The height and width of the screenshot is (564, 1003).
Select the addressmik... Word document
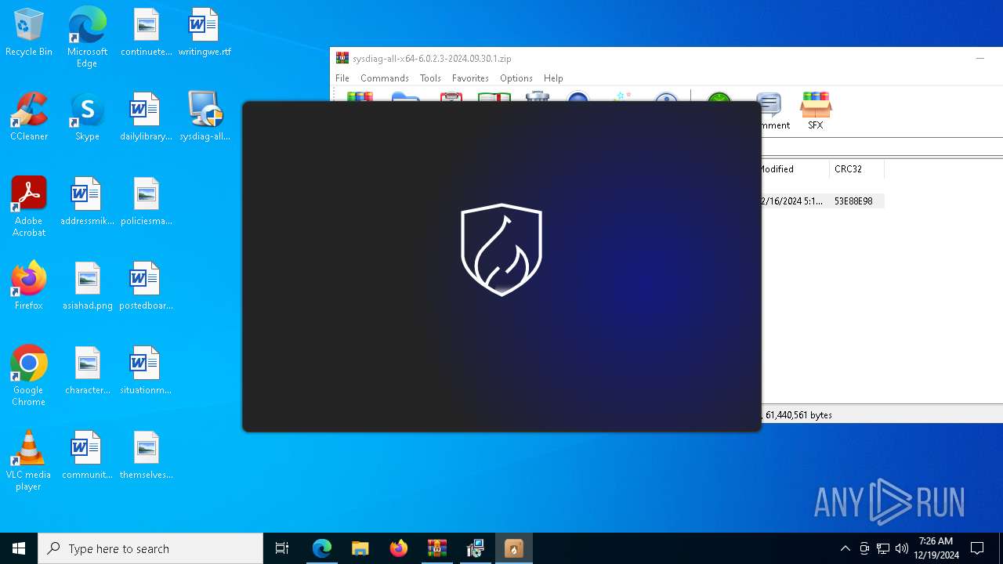[x=87, y=201]
